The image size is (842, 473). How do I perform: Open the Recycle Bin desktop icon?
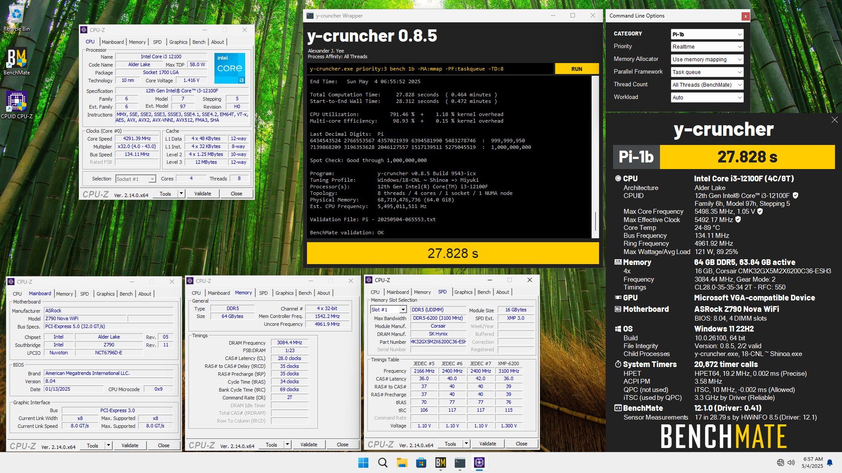pos(17,18)
